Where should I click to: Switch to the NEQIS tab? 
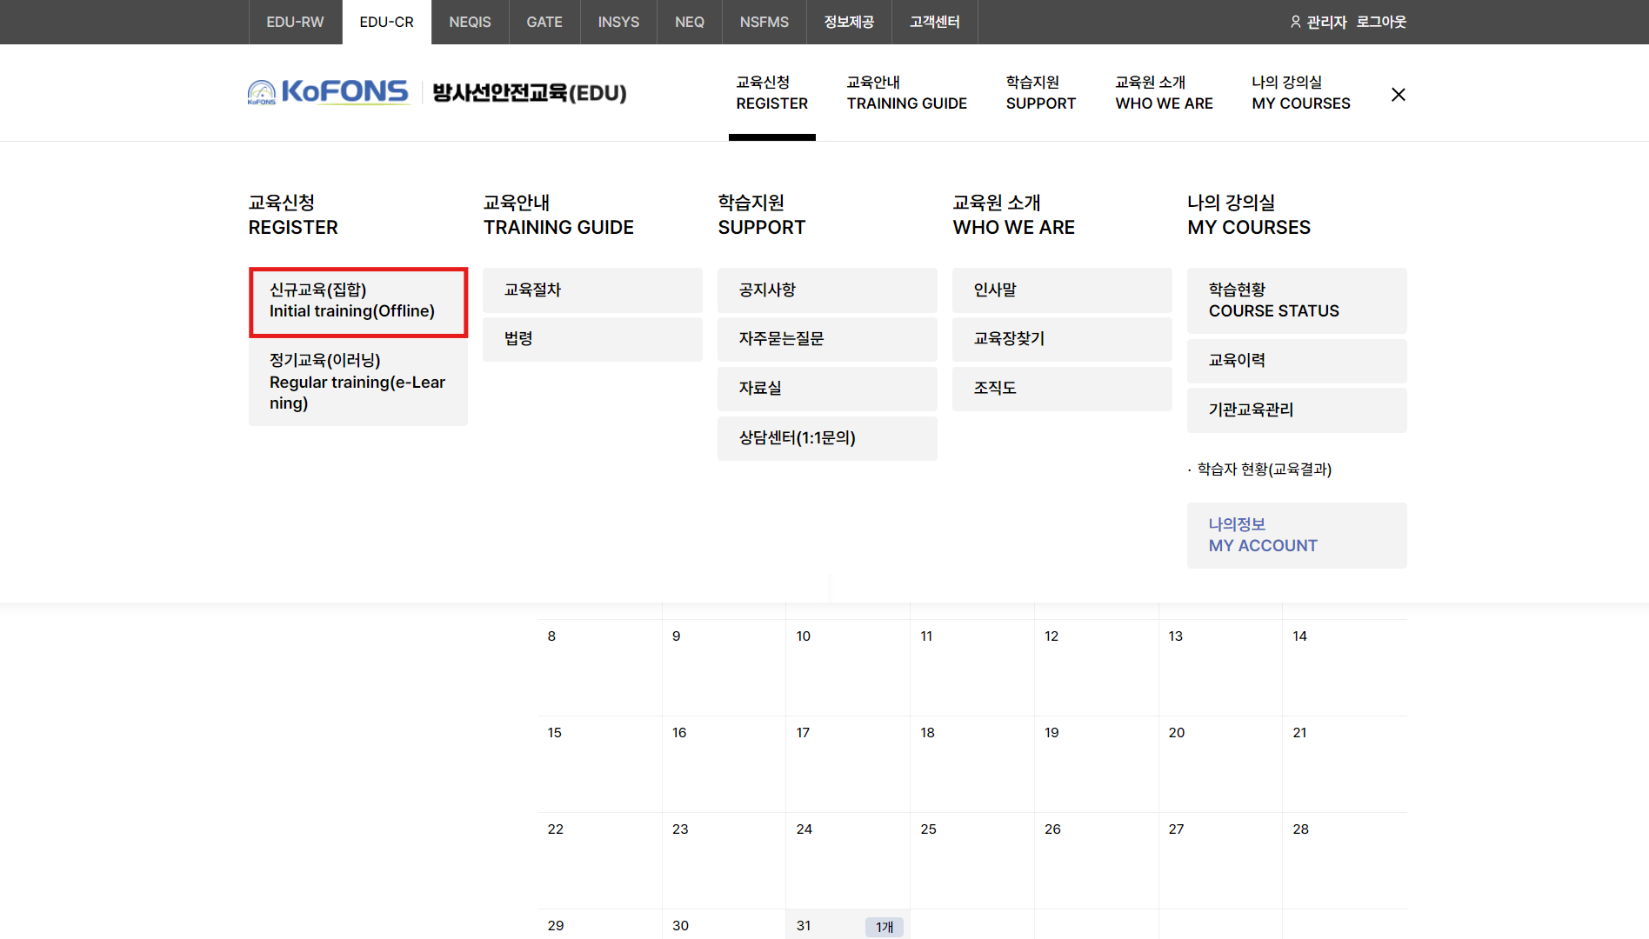[x=470, y=22]
